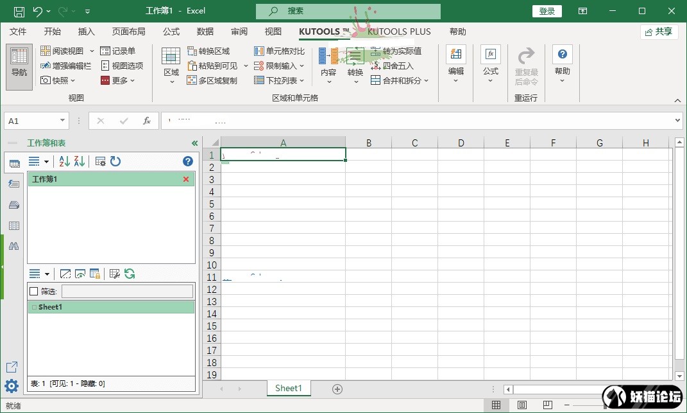Switch to Page Break Preview in status bar
The height and width of the screenshot is (413, 687).
548,405
